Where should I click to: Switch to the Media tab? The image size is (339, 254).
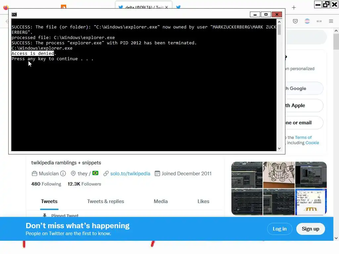coord(161,201)
